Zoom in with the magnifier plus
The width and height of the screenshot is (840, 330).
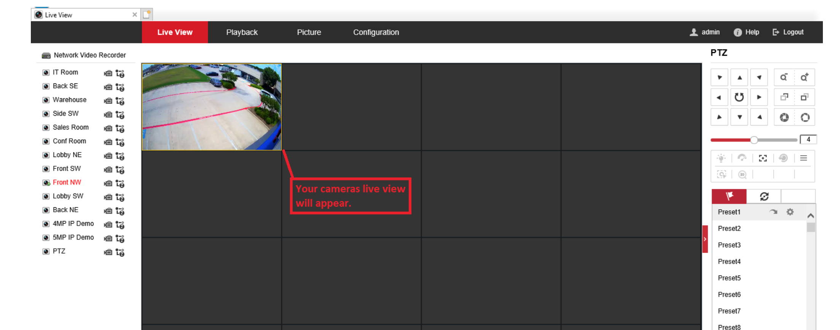click(804, 77)
